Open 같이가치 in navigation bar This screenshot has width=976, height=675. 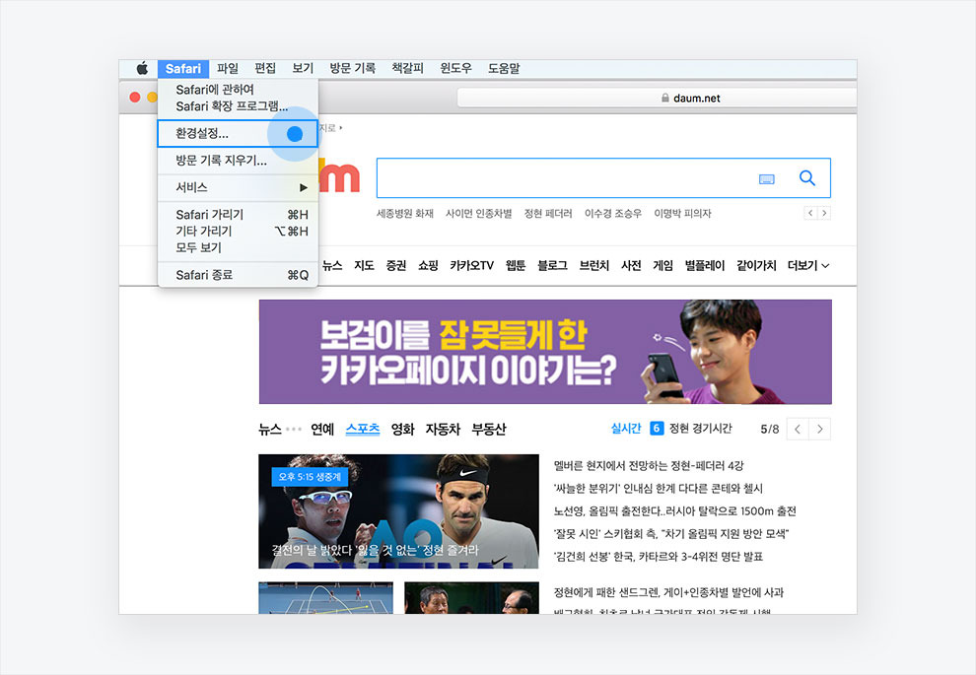(x=756, y=266)
